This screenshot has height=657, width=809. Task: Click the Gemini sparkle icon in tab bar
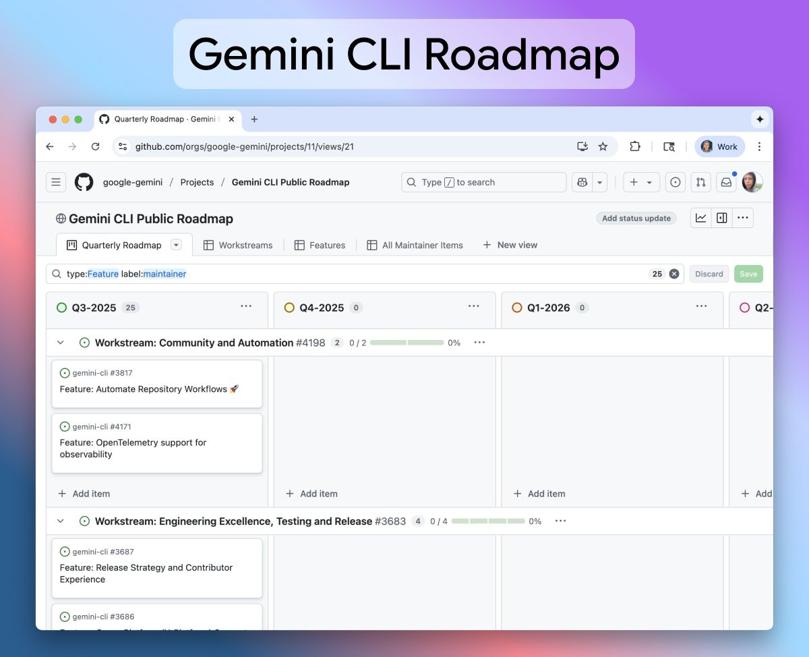click(760, 119)
